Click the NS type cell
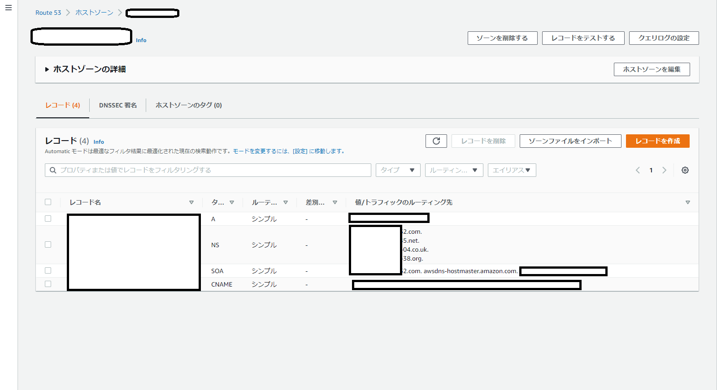Screen dimensions: 717x390 pyautogui.click(x=215, y=245)
